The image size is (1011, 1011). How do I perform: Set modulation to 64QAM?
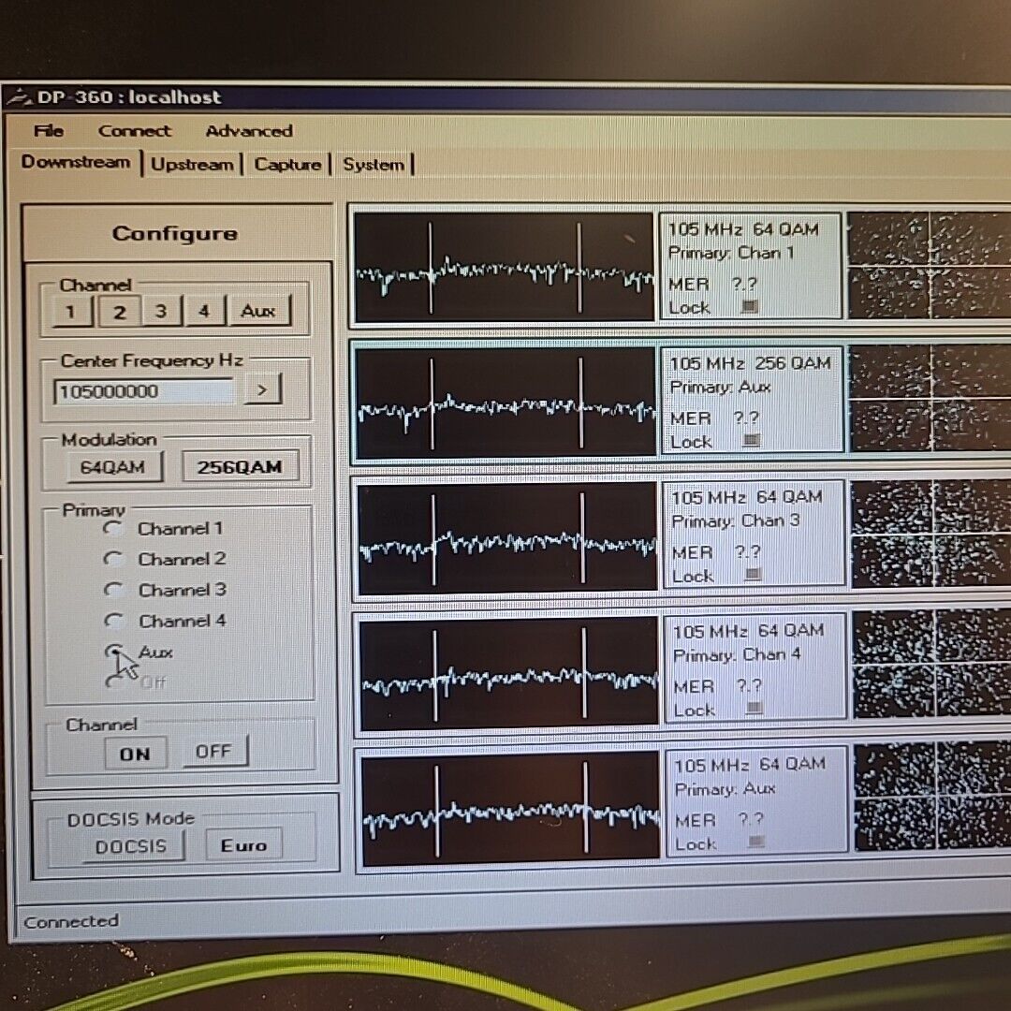click(x=113, y=466)
